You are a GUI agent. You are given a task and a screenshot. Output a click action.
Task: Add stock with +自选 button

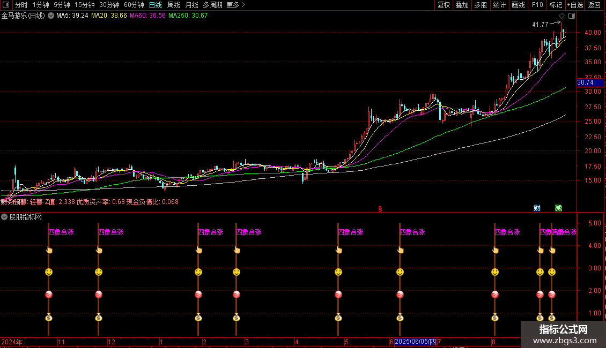pyautogui.click(x=575, y=5)
